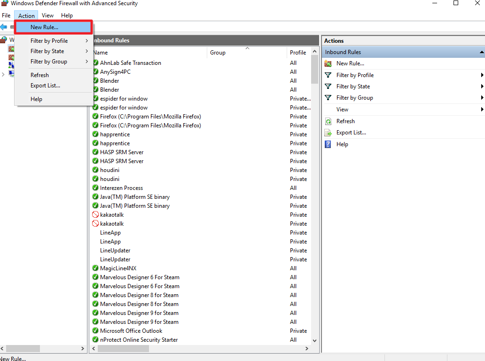Image resolution: width=485 pixels, height=361 pixels.
Task: Open Filter by Profile submenu in Action menu
Action: 54,41
